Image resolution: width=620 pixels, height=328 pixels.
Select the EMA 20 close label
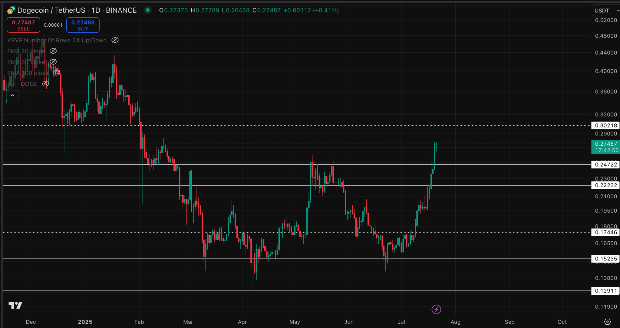tap(26, 51)
